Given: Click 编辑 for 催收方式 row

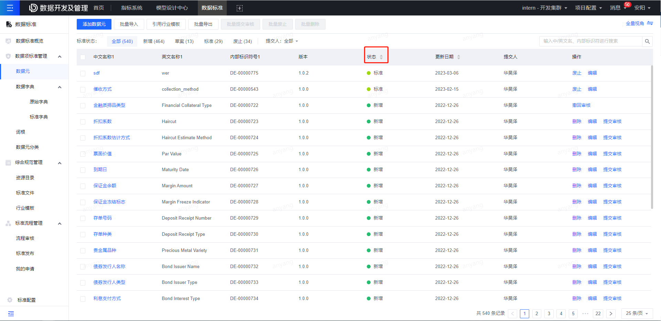Looking at the screenshot, I should pyautogui.click(x=592, y=89).
